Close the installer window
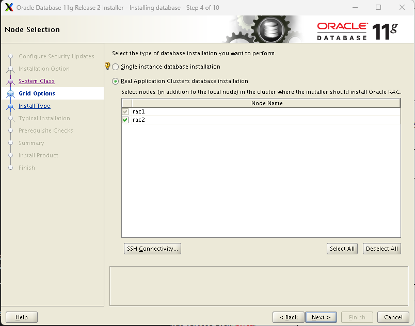The image size is (415, 326). 402,7
